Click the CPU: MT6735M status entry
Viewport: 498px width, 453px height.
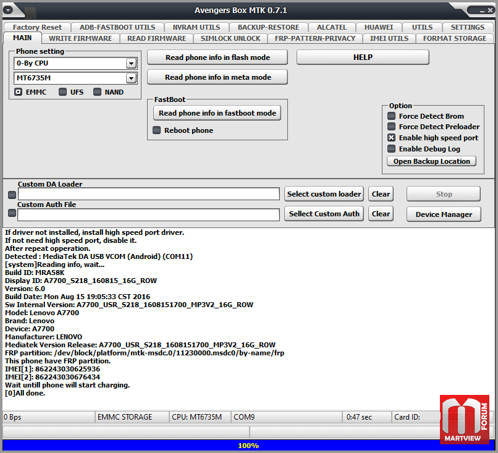(x=200, y=417)
